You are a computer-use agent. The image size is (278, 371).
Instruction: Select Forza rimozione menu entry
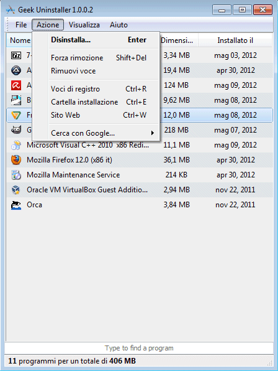point(96,58)
